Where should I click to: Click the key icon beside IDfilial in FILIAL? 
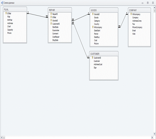[6, 13]
